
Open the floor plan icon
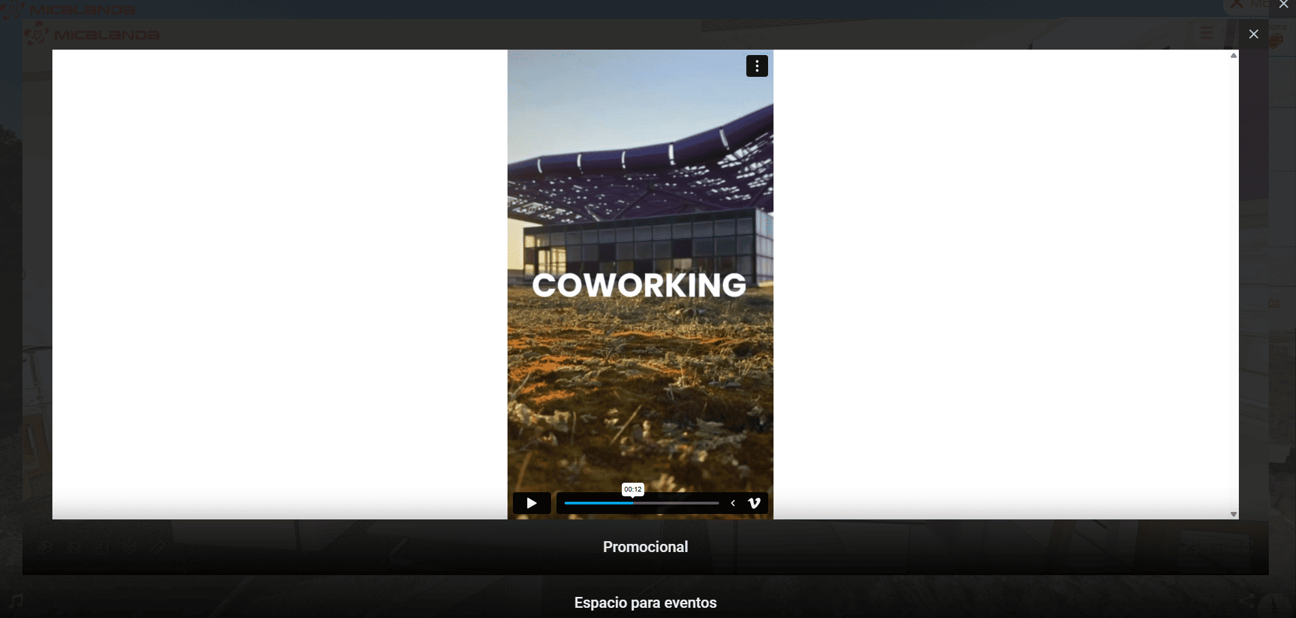click(102, 547)
